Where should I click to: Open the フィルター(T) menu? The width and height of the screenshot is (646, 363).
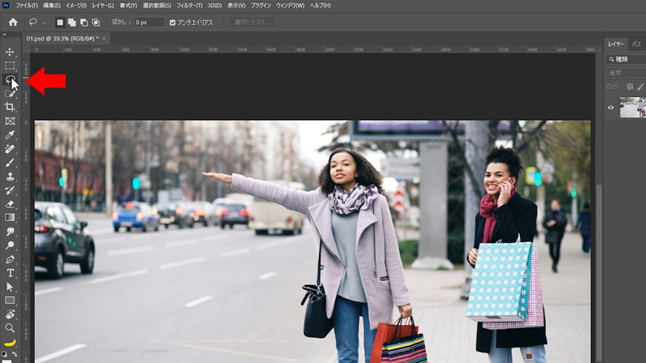(x=189, y=6)
